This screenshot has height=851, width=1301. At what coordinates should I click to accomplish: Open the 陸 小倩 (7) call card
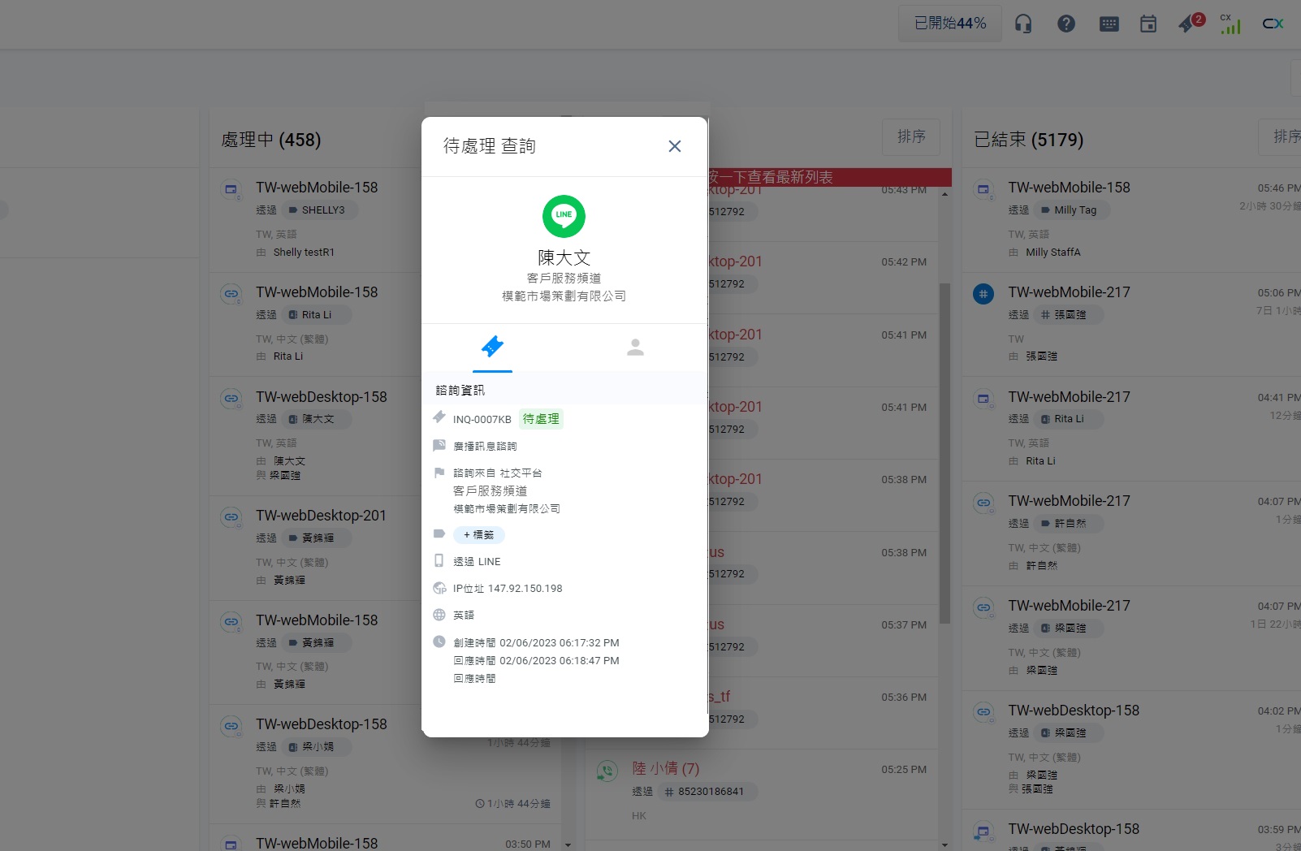point(762,793)
